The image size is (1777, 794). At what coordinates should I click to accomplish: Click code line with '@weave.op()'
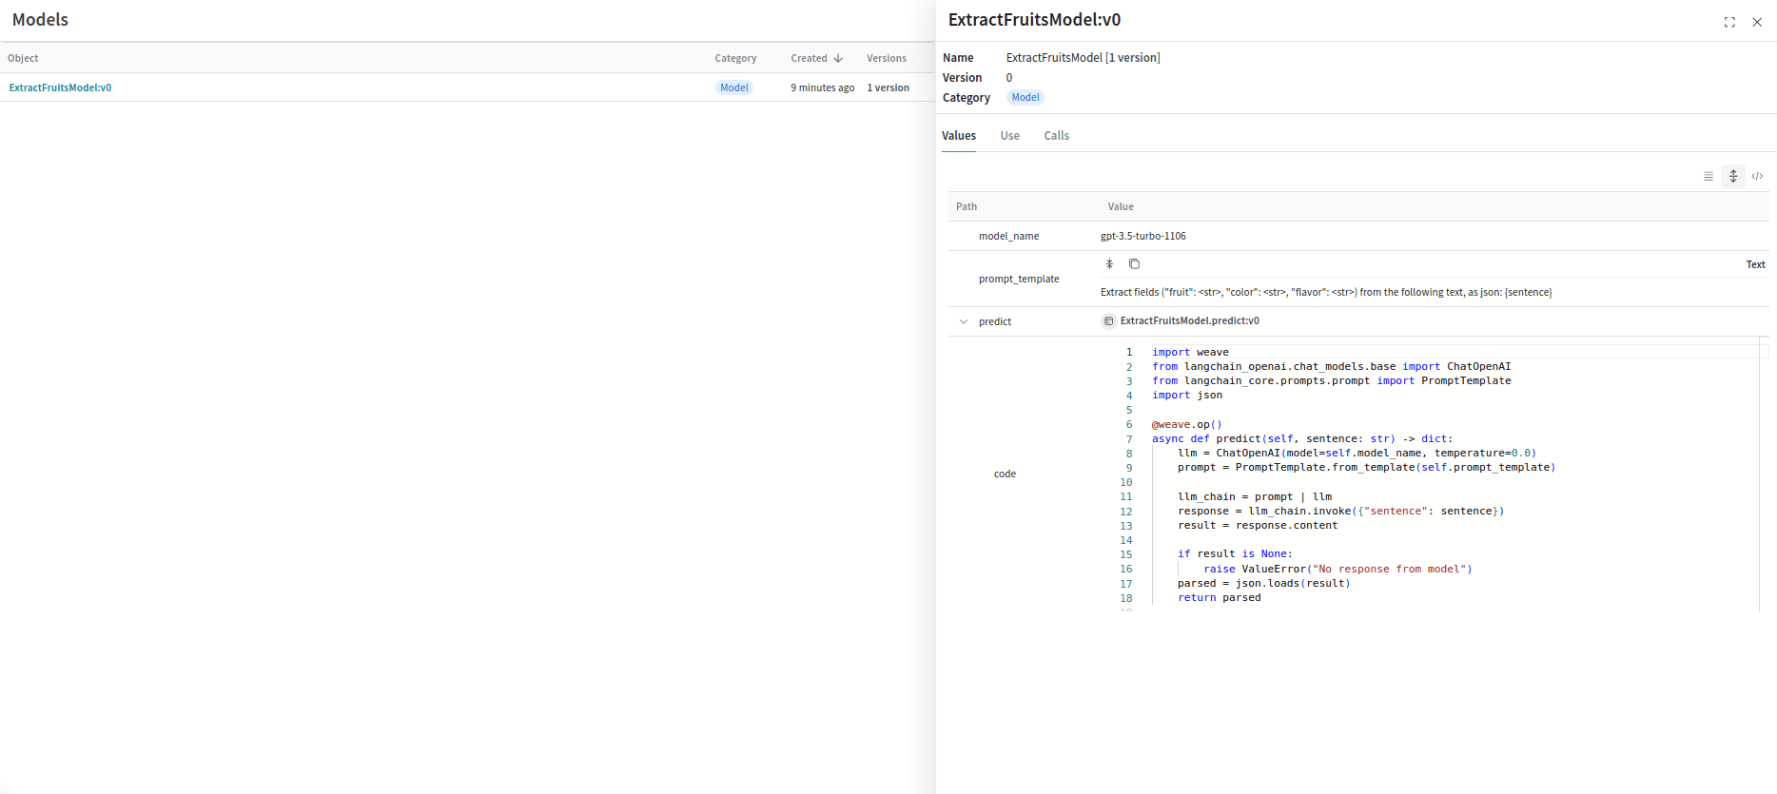(1186, 424)
